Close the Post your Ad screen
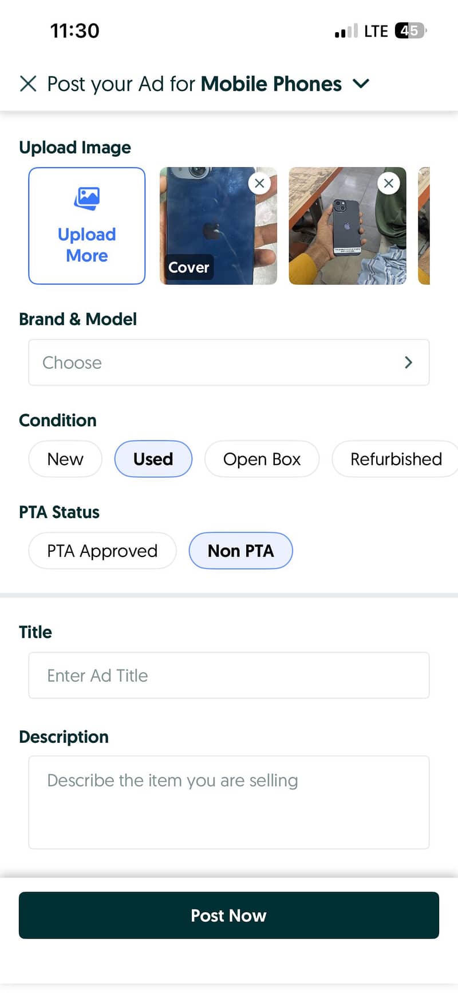The width and height of the screenshot is (458, 993). pyautogui.click(x=28, y=84)
